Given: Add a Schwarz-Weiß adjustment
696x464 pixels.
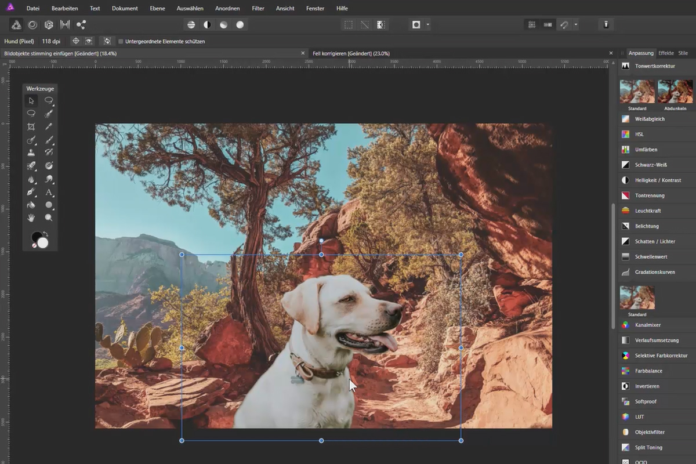Looking at the screenshot, I should (656, 165).
